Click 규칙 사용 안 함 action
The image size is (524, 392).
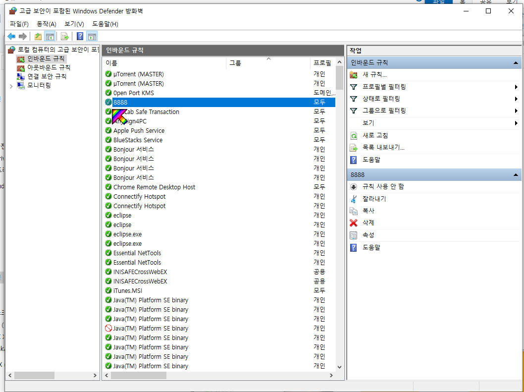point(383,187)
